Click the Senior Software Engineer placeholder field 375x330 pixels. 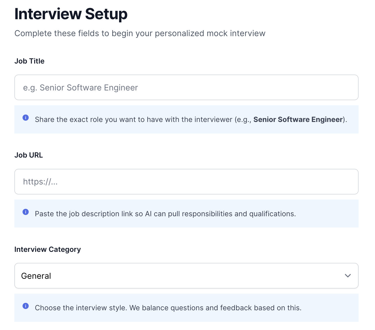coord(186,87)
